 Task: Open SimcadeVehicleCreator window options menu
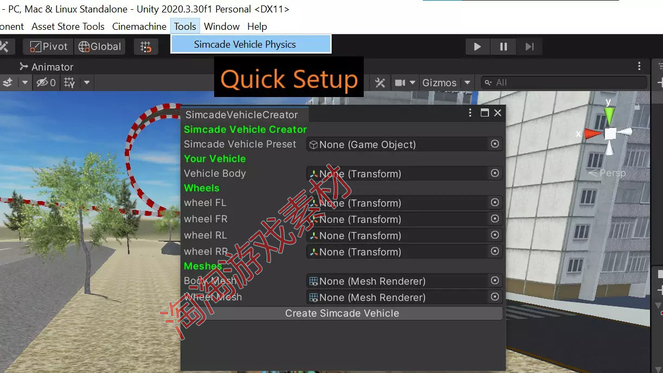(471, 113)
